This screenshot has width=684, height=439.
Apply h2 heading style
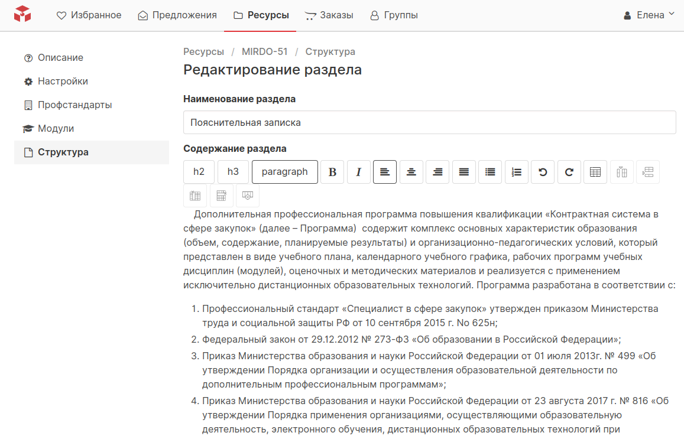coord(199,172)
